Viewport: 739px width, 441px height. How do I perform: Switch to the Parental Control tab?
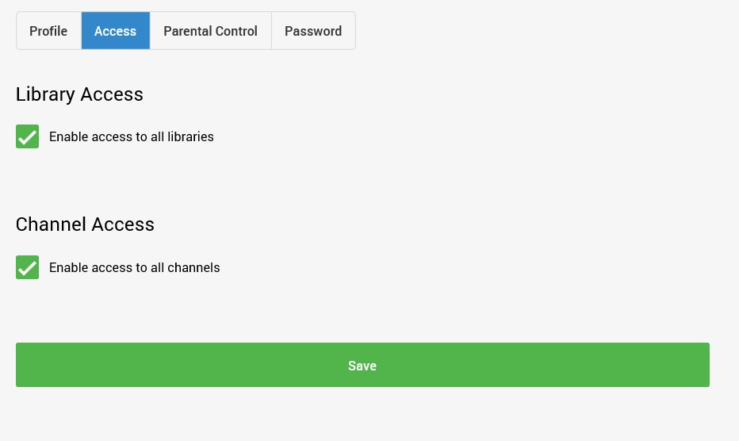[x=210, y=31]
